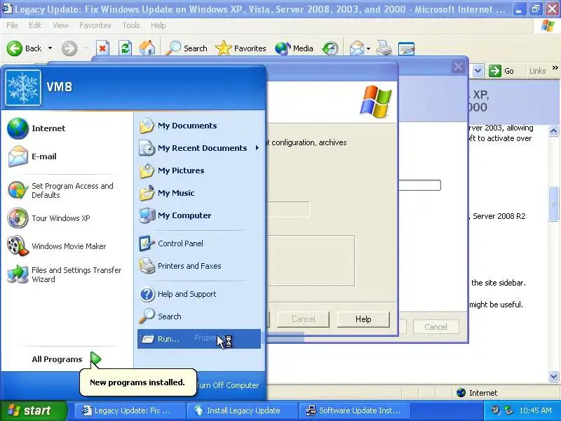Open the Back button history dropdown arrow
Screen dimensions: 561x421
(50, 48)
